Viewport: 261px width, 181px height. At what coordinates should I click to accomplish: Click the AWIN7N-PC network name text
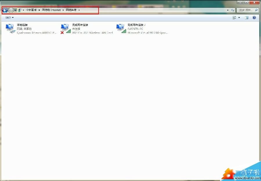[135, 29]
